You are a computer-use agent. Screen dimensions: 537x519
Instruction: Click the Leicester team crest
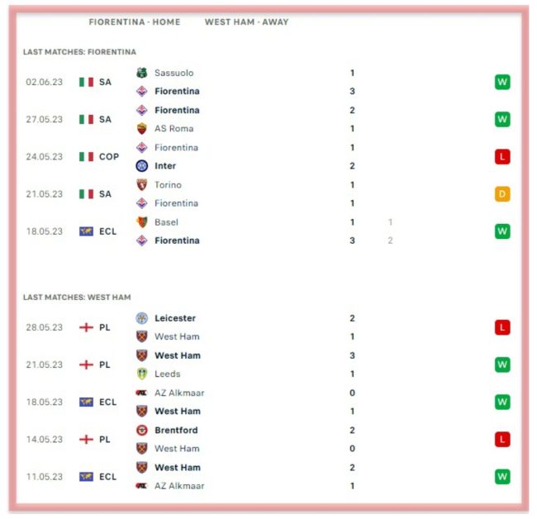point(141,318)
